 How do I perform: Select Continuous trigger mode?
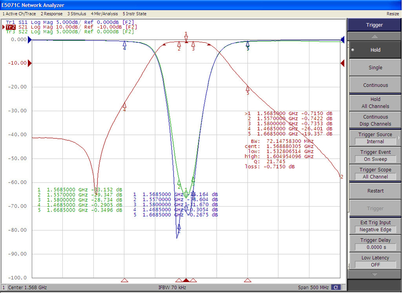coord(375,85)
